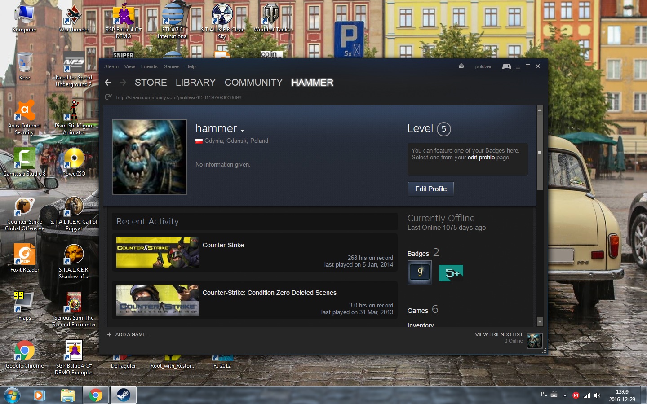
Task: Open the HAMMER profile tab
Action: click(x=312, y=83)
